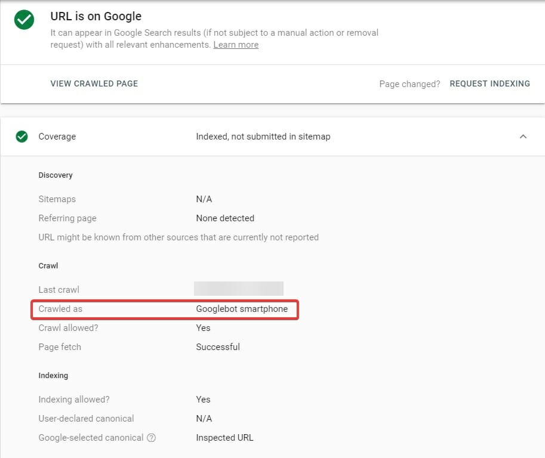This screenshot has width=545, height=458.
Task: Click the Crawled as label
Action: click(x=61, y=309)
